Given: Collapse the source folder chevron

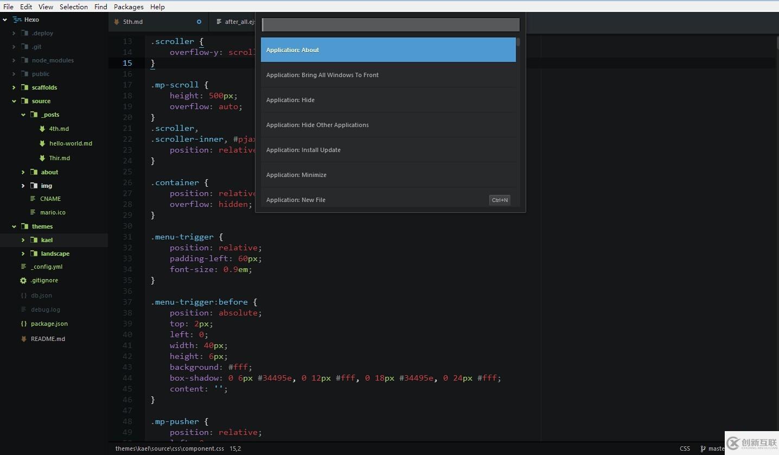Looking at the screenshot, I should (x=14, y=101).
